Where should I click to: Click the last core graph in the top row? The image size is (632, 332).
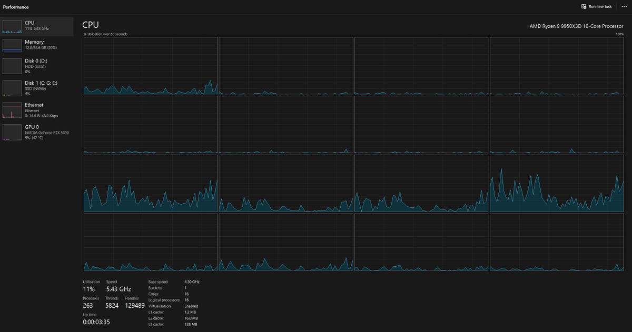[557, 66]
